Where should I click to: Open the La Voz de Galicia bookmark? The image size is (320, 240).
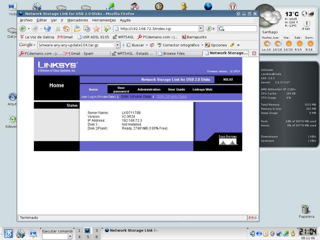click(x=37, y=37)
